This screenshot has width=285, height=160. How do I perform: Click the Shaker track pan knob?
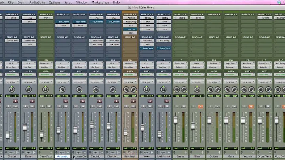click(x=12, y=89)
